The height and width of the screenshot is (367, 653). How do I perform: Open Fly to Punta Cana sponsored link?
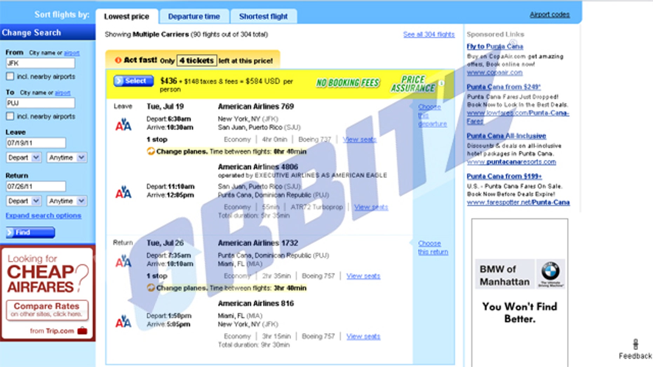(x=495, y=46)
